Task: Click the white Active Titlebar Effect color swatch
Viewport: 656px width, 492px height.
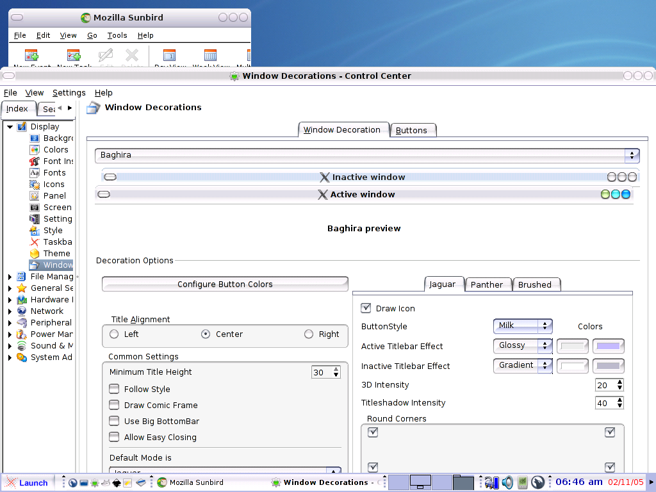Action: tap(572, 346)
